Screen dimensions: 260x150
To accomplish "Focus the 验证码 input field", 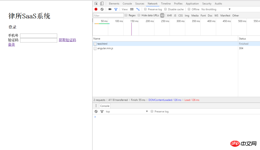I will (39, 40).
